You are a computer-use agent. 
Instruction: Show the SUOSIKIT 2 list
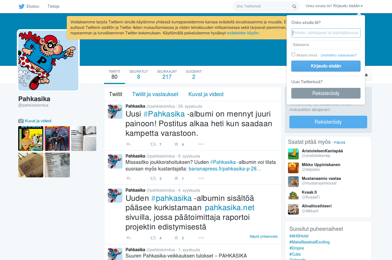tap(194, 75)
